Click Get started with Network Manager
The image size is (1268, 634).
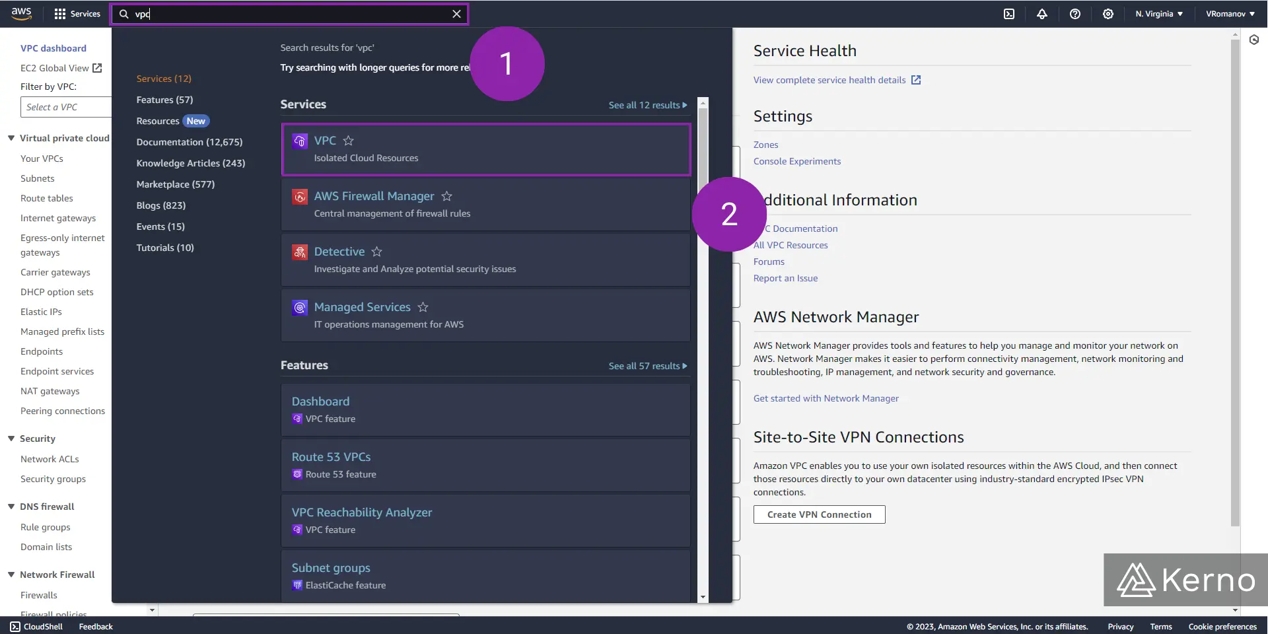pyautogui.click(x=826, y=398)
